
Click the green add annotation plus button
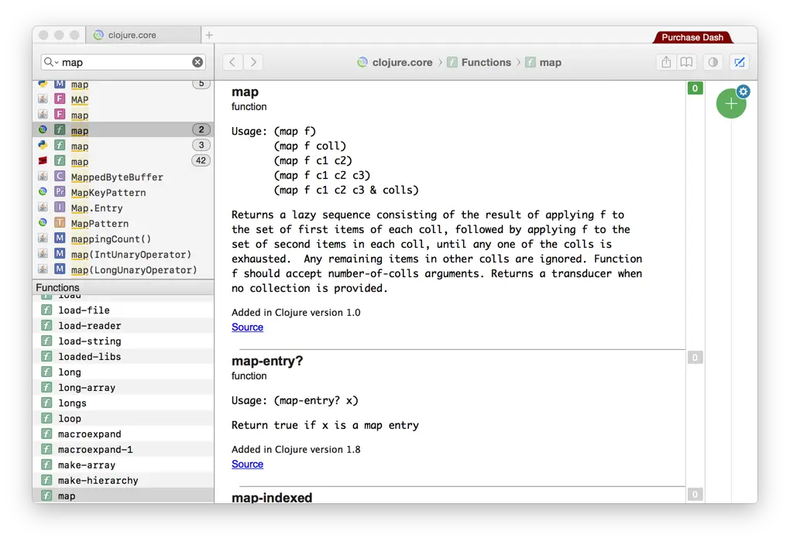point(731,103)
